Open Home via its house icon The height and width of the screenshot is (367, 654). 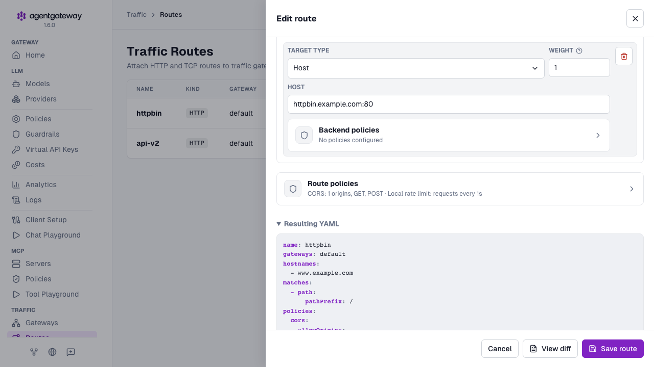click(x=16, y=55)
